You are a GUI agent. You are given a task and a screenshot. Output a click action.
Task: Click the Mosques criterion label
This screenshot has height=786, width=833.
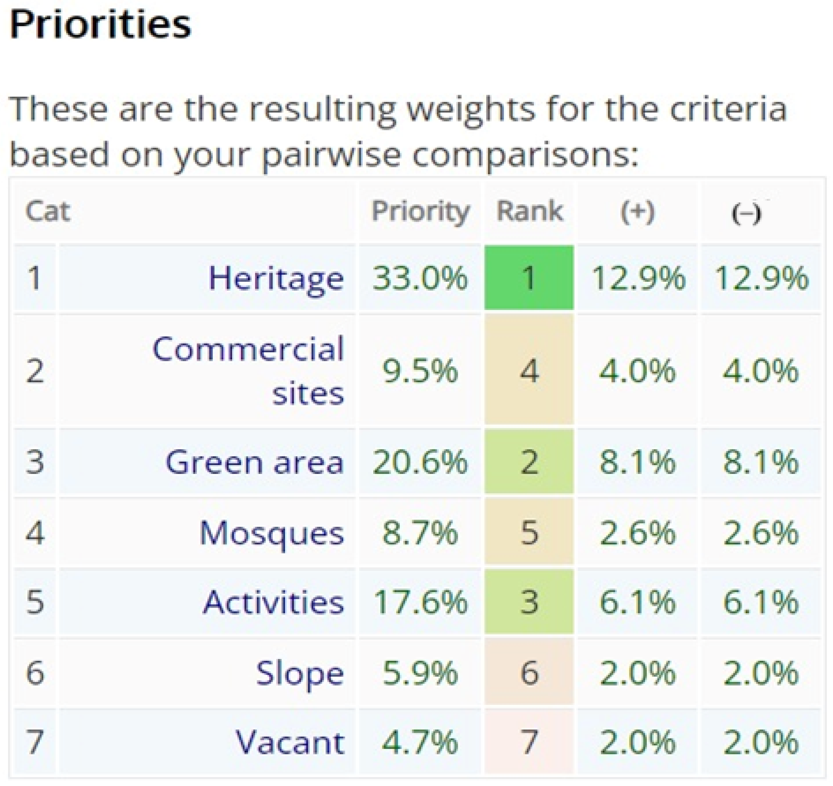[271, 533]
